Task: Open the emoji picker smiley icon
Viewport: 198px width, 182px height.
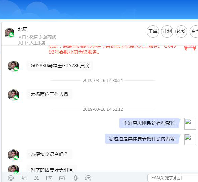Action: (x=11, y=178)
